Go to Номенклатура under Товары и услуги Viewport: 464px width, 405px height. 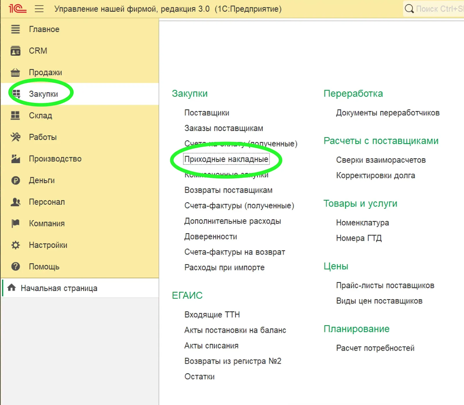[362, 223]
